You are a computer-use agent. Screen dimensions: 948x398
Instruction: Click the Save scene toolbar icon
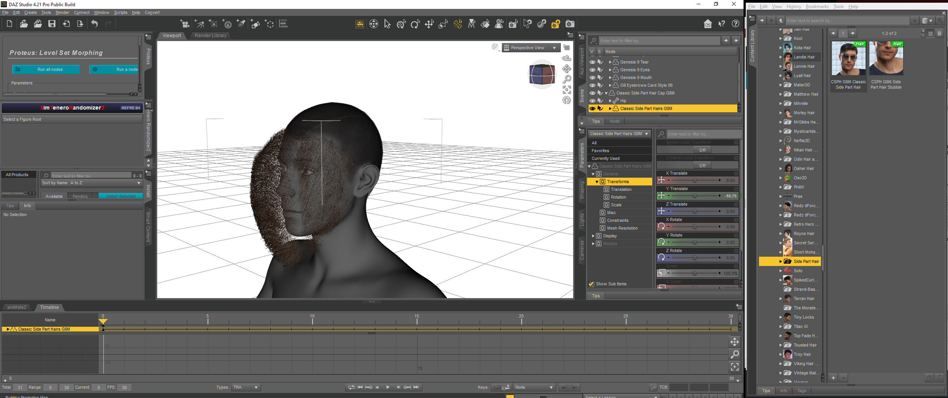click(x=52, y=24)
